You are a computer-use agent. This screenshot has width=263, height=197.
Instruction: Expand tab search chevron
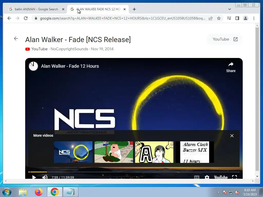pyautogui.click(x=230, y=9)
